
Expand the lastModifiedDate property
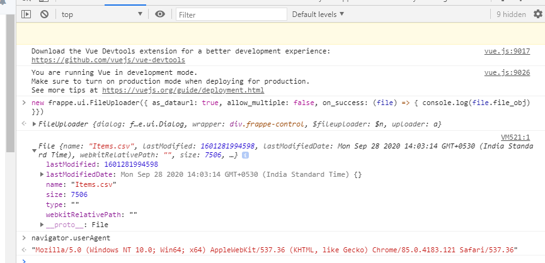click(x=42, y=174)
